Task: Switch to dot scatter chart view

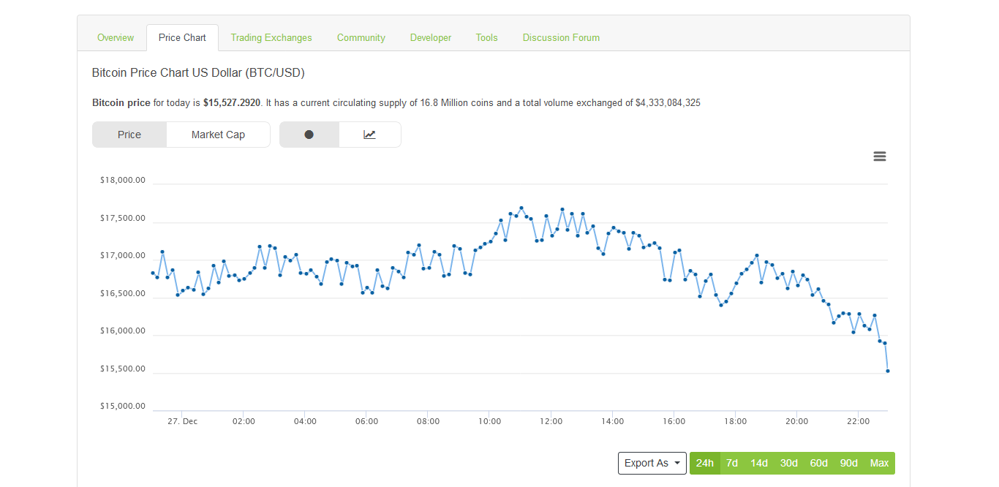Action: pyautogui.click(x=309, y=135)
